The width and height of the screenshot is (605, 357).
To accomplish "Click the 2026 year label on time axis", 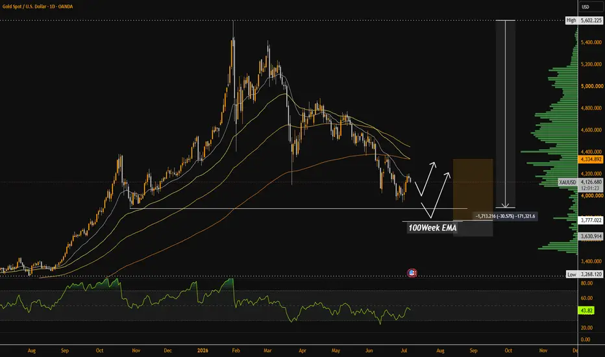I will [x=203, y=351].
